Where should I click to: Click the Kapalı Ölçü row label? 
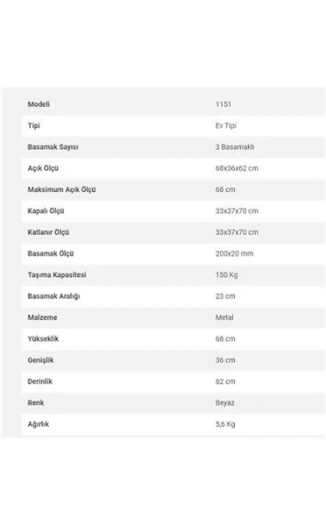click(x=46, y=211)
